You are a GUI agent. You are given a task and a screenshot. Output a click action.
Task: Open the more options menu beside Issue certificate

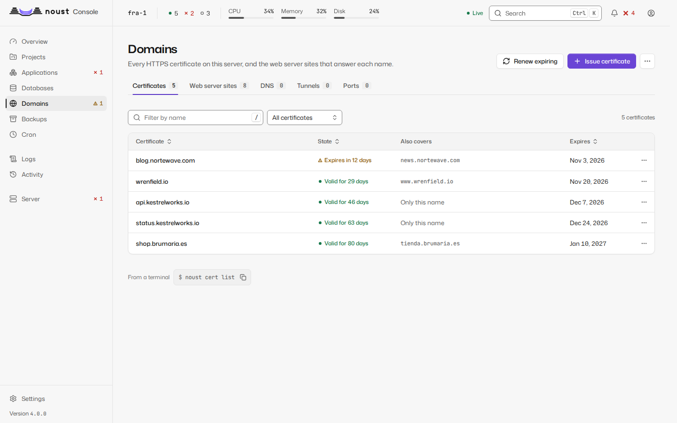point(647,61)
